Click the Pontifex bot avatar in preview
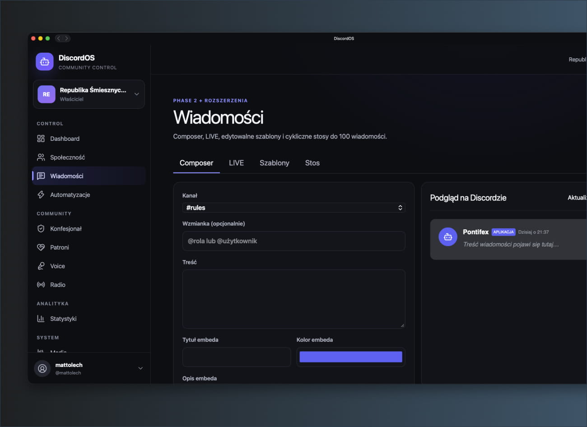The image size is (587, 427). pos(448,237)
